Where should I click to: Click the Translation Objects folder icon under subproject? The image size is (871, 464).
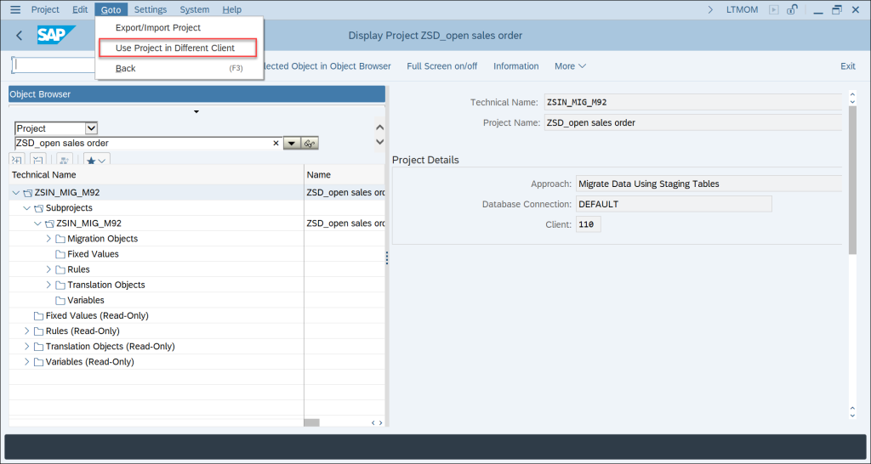pos(60,285)
